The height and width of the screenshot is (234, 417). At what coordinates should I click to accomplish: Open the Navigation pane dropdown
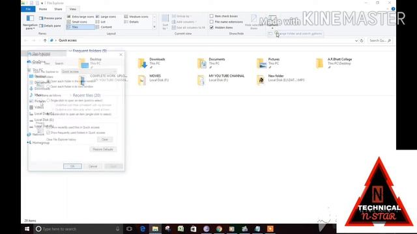click(30, 22)
